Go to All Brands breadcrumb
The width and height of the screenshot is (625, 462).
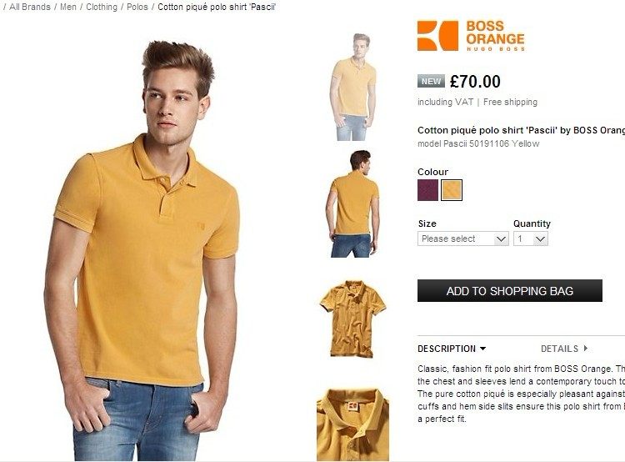[30, 7]
